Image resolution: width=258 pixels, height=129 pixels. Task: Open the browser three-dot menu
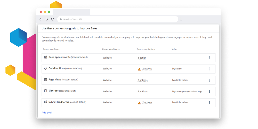[181, 19]
